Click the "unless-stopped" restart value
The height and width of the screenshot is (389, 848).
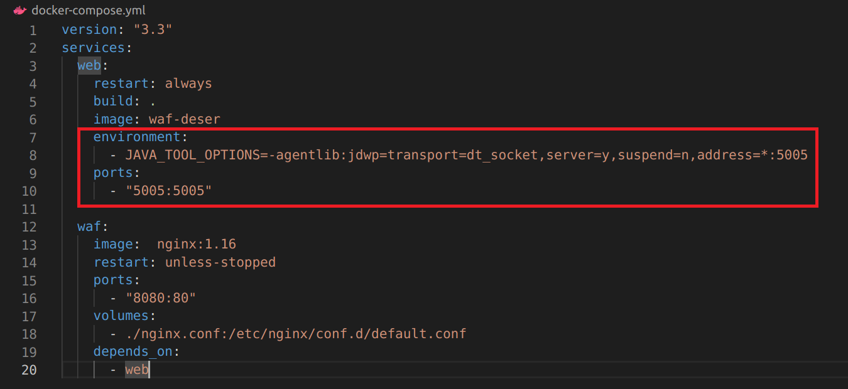click(x=220, y=262)
